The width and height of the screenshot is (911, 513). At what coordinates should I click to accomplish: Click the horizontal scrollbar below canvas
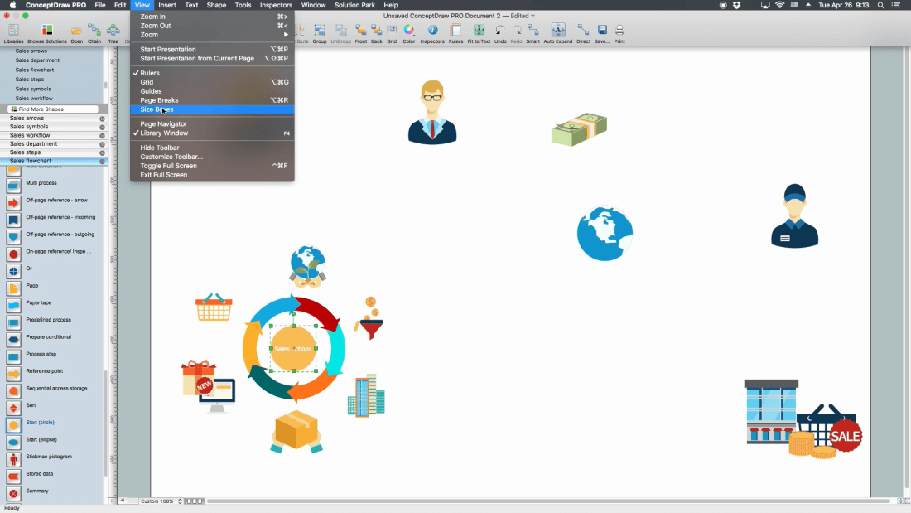click(548, 501)
